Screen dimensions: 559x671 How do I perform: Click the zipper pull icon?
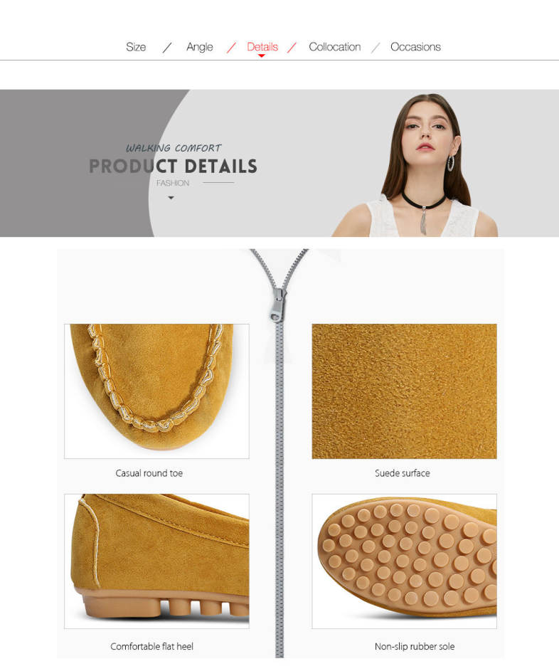click(278, 305)
